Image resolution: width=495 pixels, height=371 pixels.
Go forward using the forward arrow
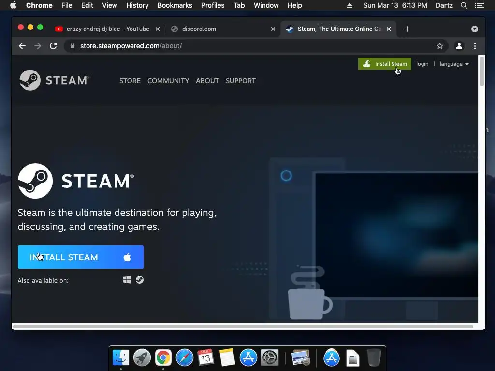38,46
